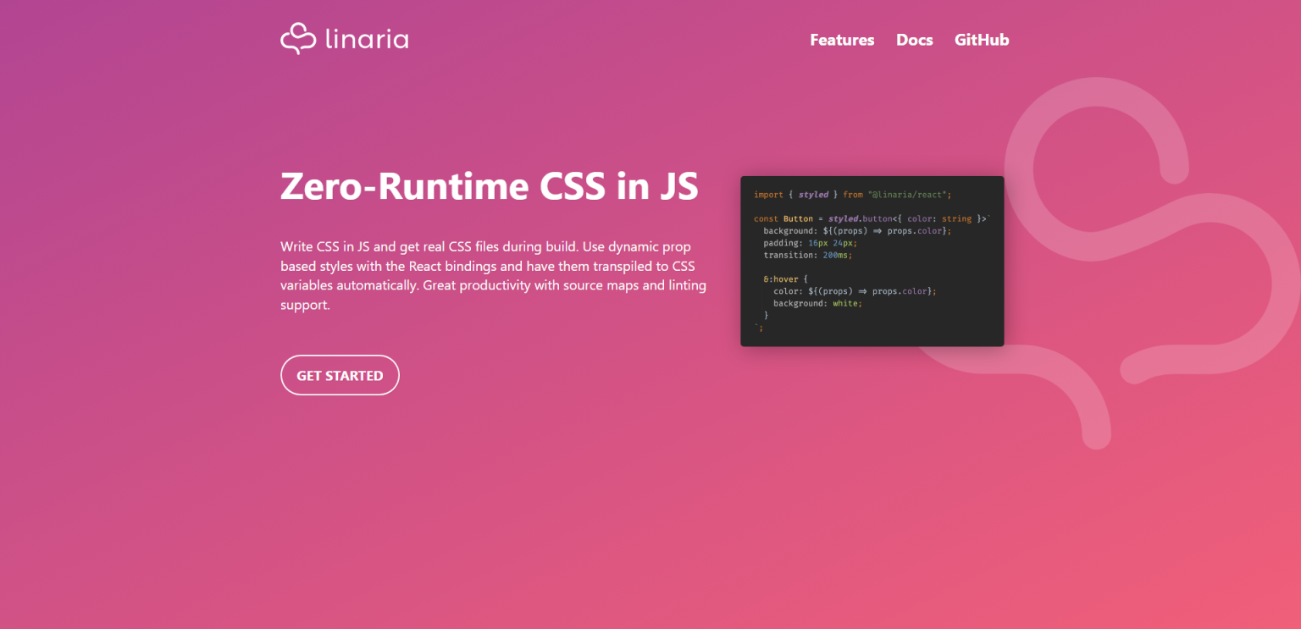Click the Button constant in the code sample

pos(799,218)
